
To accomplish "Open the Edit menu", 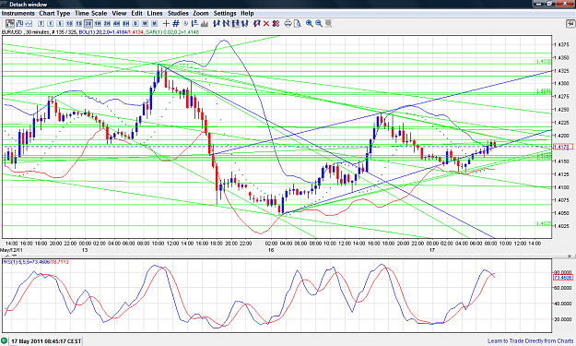I will pos(136,13).
